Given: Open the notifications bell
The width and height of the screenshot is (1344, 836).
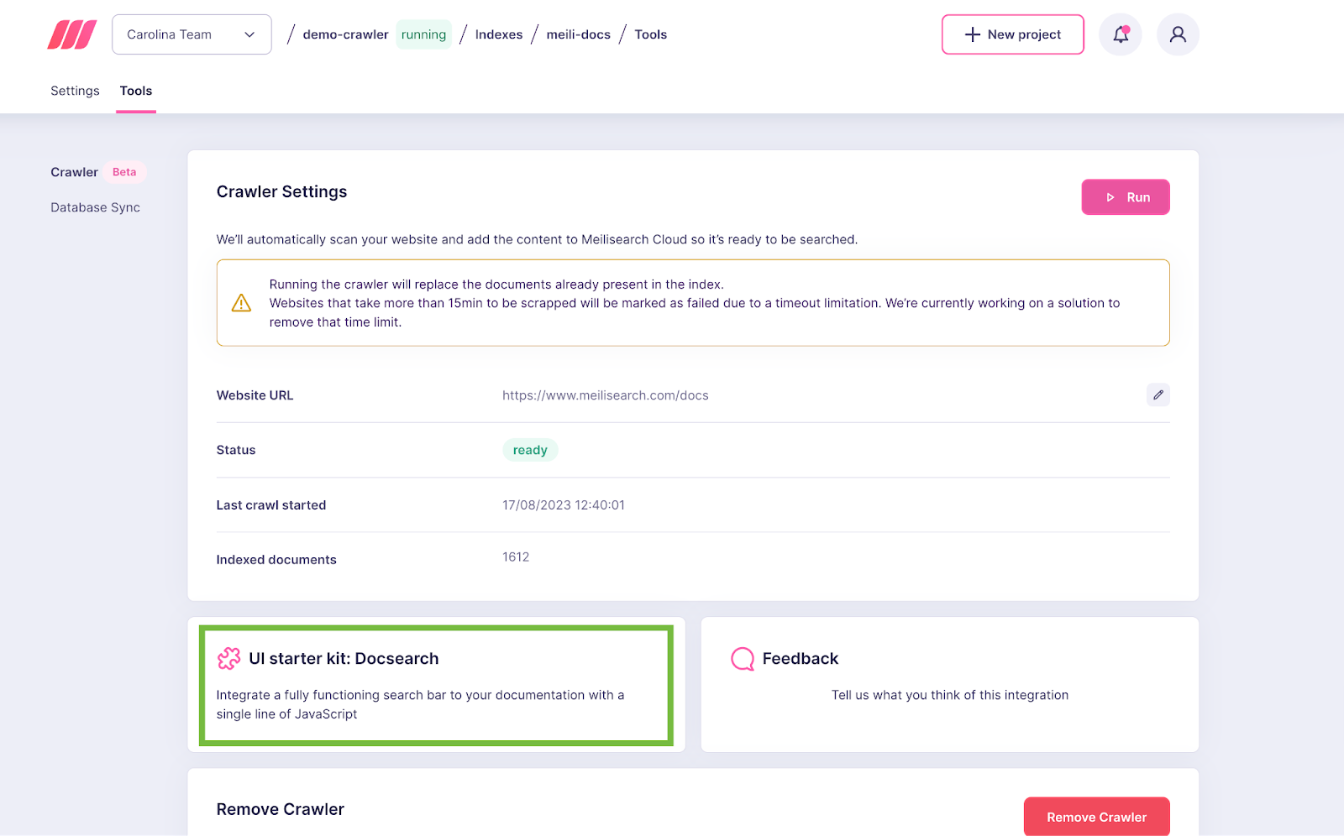Looking at the screenshot, I should (1121, 34).
